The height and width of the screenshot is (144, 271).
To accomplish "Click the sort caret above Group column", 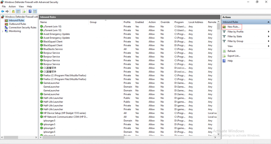I will tap(106, 20).
